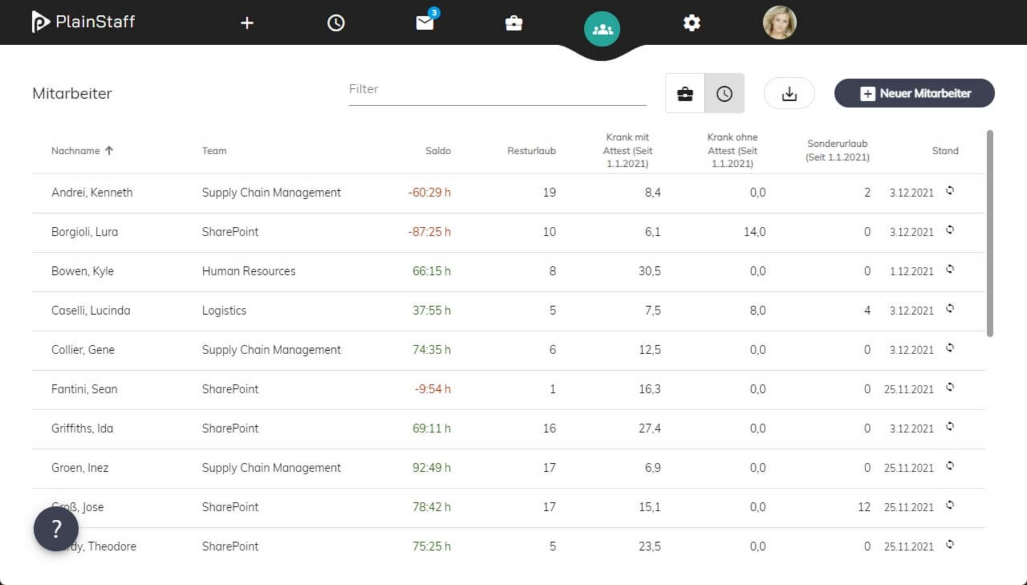Refresh the status for Andrei, Kenneth
The image size is (1027, 585).
coord(950,191)
